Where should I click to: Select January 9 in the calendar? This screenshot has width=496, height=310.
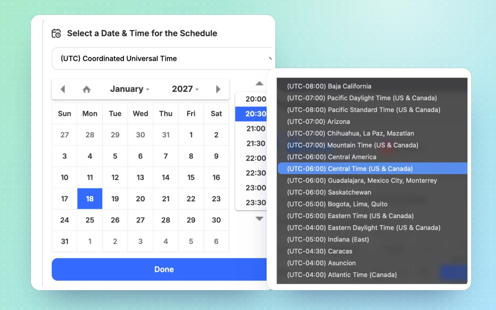[216, 156]
